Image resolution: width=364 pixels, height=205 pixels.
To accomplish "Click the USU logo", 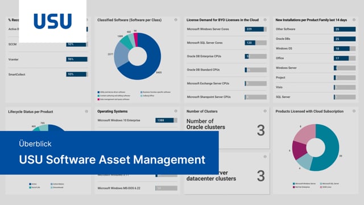I will point(53,21).
